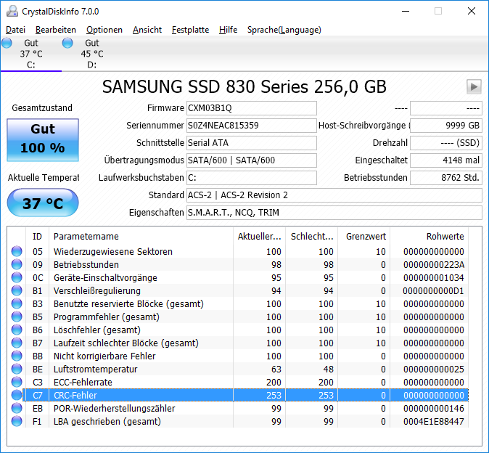
Task: Click status orb for Nicht korrigierbare Fehler row
Action: click(17, 356)
